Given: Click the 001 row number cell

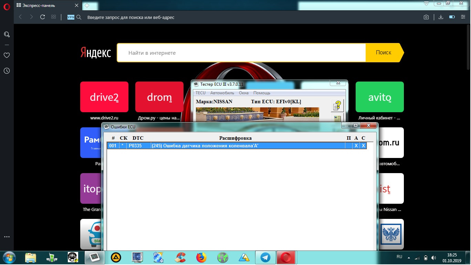Looking at the screenshot, I should (113, 146).
